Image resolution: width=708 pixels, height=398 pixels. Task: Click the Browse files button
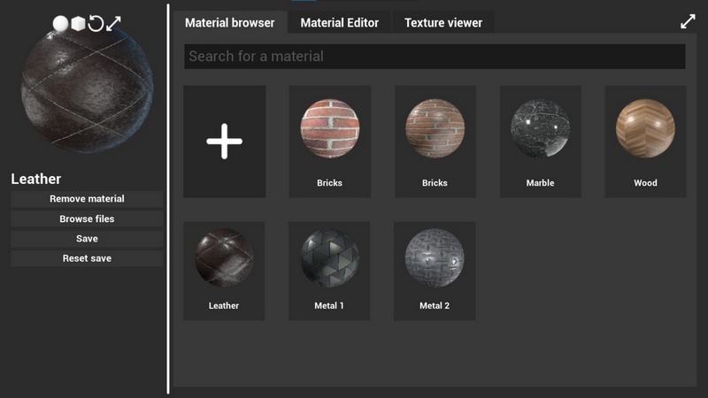87,219
